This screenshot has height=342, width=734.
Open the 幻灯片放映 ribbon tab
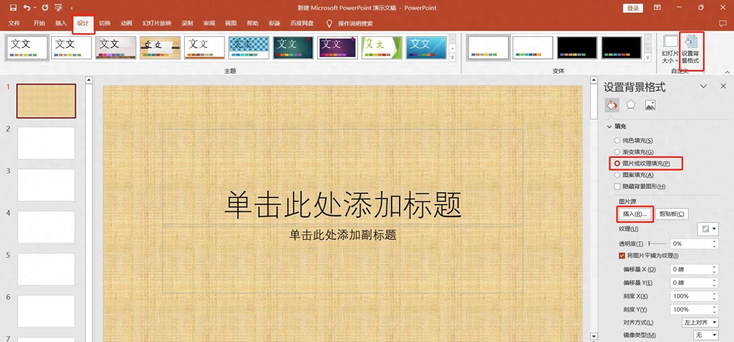coord(157,24)
